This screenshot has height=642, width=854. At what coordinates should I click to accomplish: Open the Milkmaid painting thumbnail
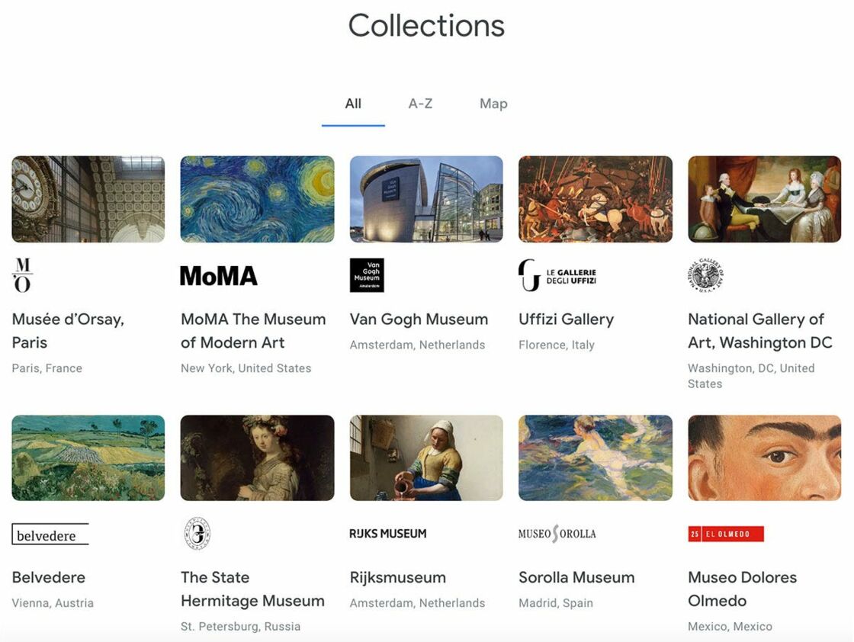tap(426, 458)
